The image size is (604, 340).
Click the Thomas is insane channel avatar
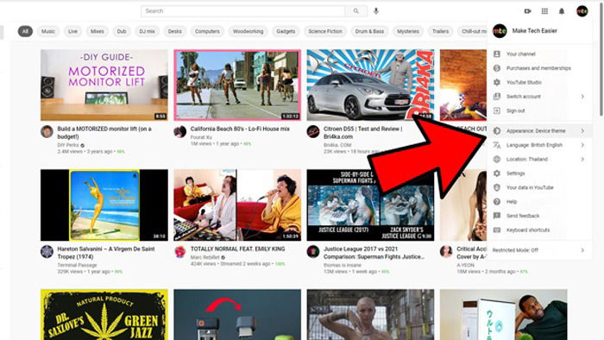[313, 252]
